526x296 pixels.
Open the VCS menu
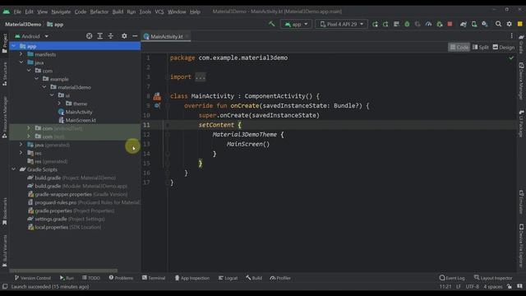tap(159, 12)
